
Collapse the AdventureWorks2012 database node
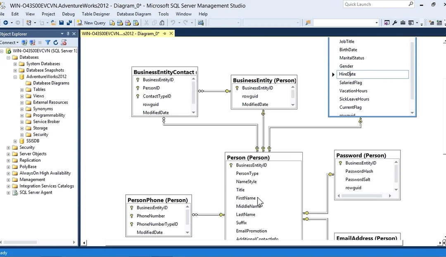pos(15,77)
